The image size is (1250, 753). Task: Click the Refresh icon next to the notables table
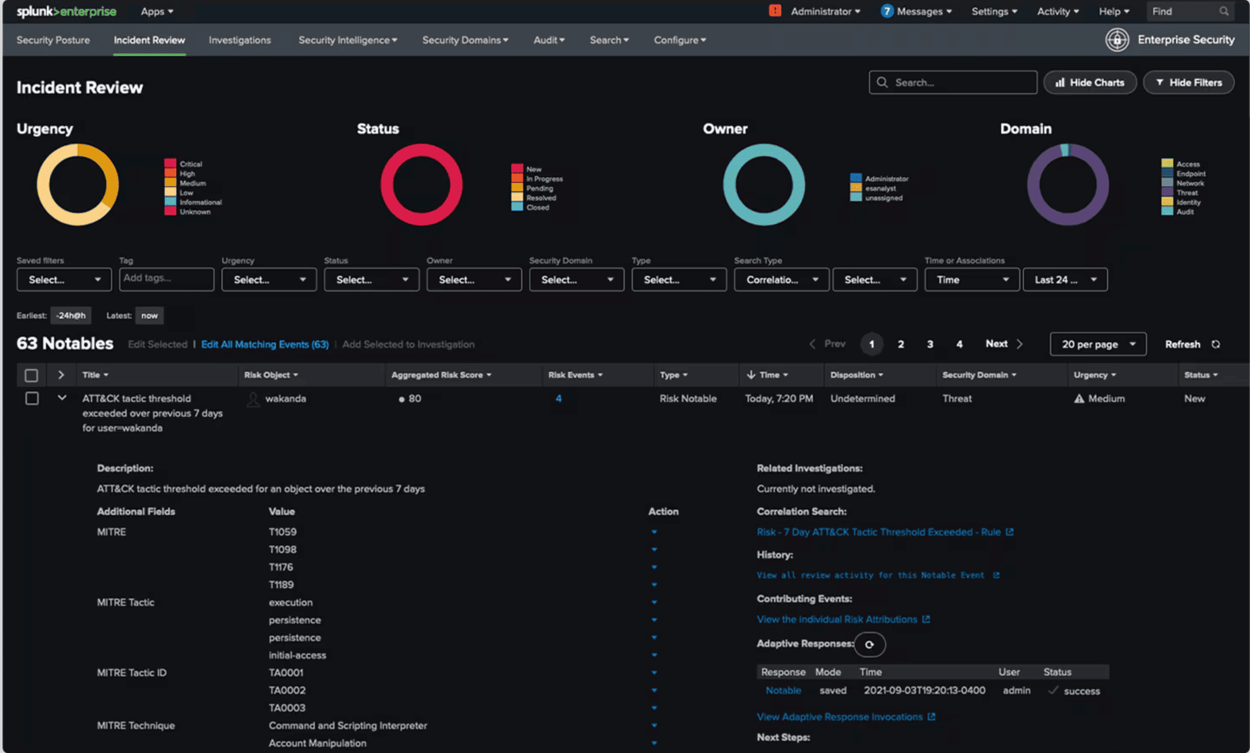point(1216,344)
